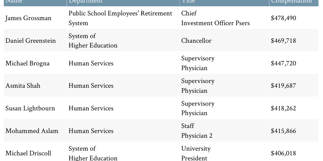Select the Chief Investment Officer Psers title
This screenshot has height=161, width=323.
(215, 18)
